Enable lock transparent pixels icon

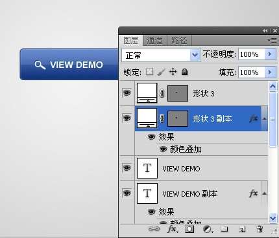(x=149, y=72)
